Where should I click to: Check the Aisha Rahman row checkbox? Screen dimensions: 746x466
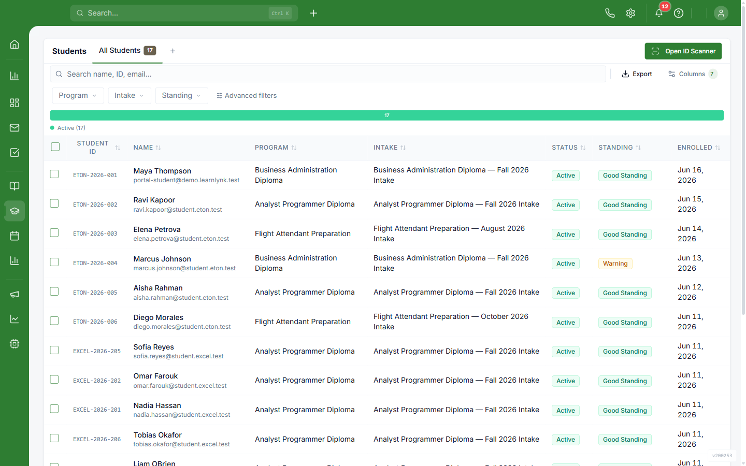pyautogui.click(x=54, y=292)
